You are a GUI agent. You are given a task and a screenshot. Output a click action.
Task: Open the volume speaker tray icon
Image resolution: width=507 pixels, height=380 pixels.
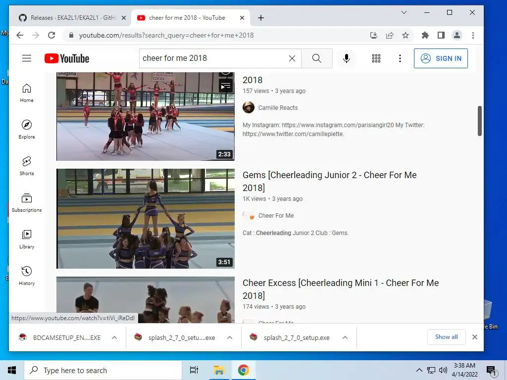pyautogui.click(x=443, y=370)
